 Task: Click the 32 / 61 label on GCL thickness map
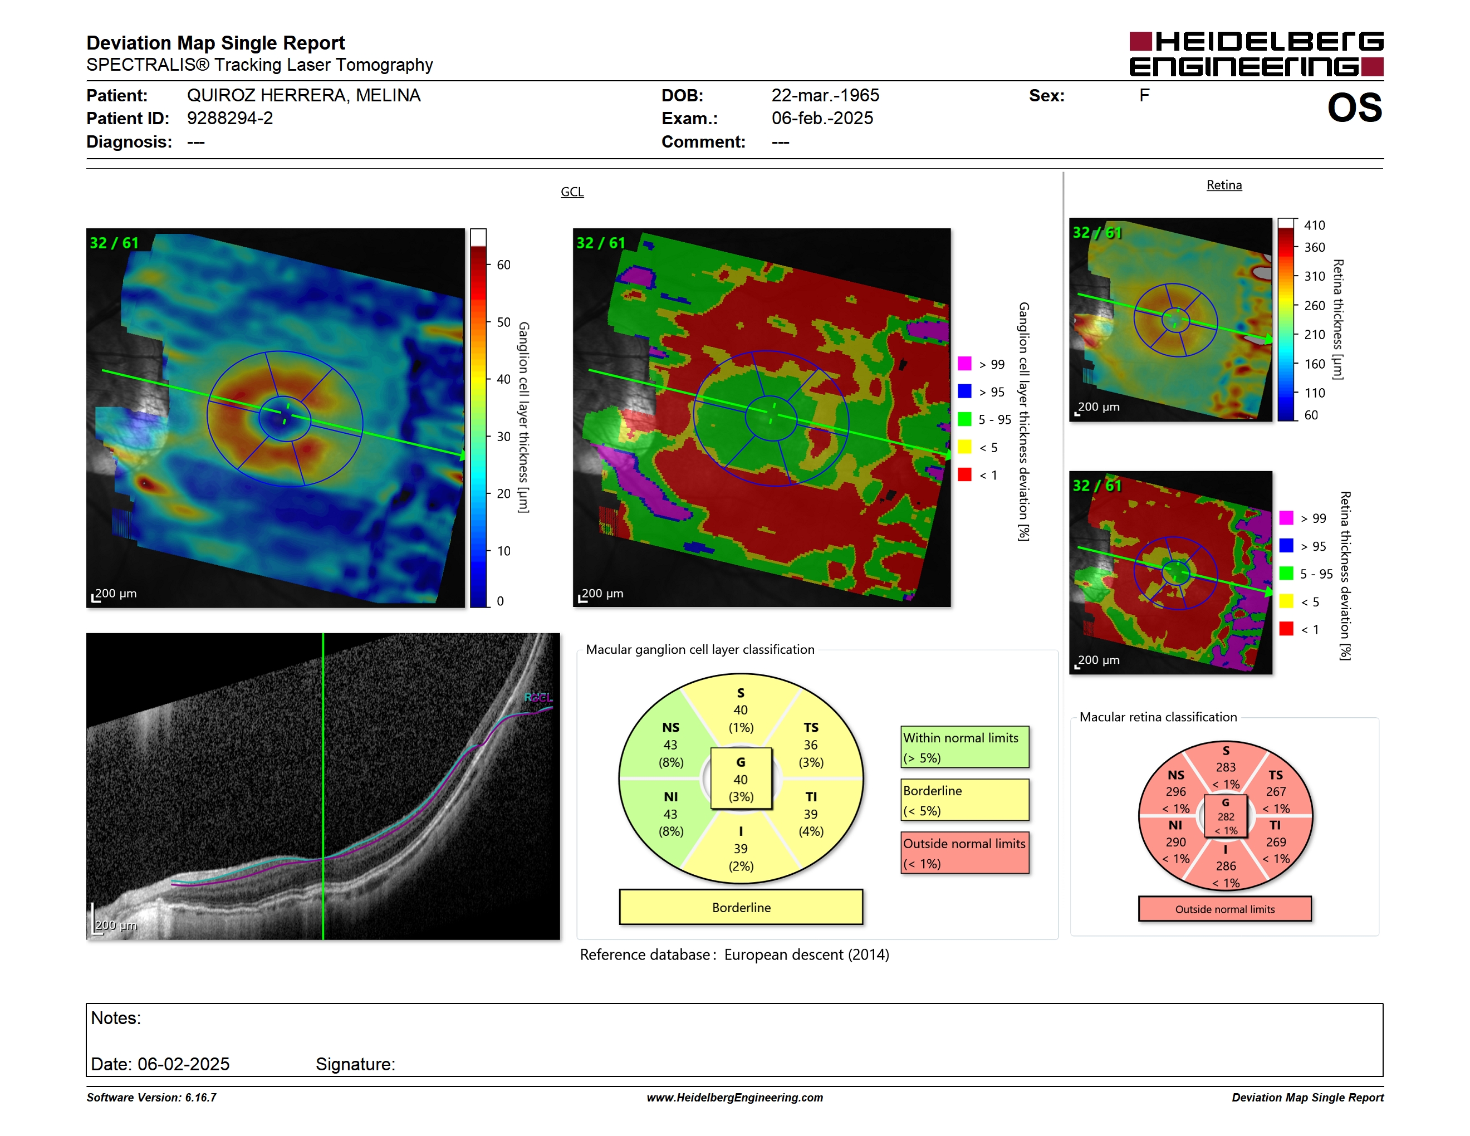[x=114, y=243]
